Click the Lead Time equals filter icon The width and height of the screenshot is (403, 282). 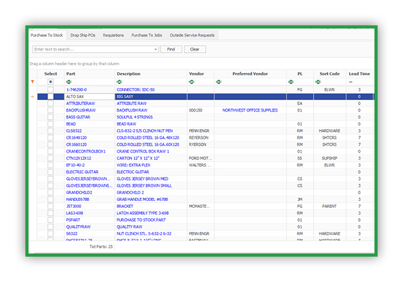click(350, 82)
